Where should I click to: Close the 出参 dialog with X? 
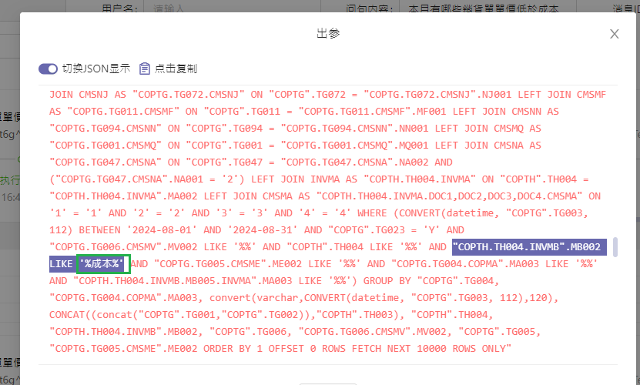(615, 34)
